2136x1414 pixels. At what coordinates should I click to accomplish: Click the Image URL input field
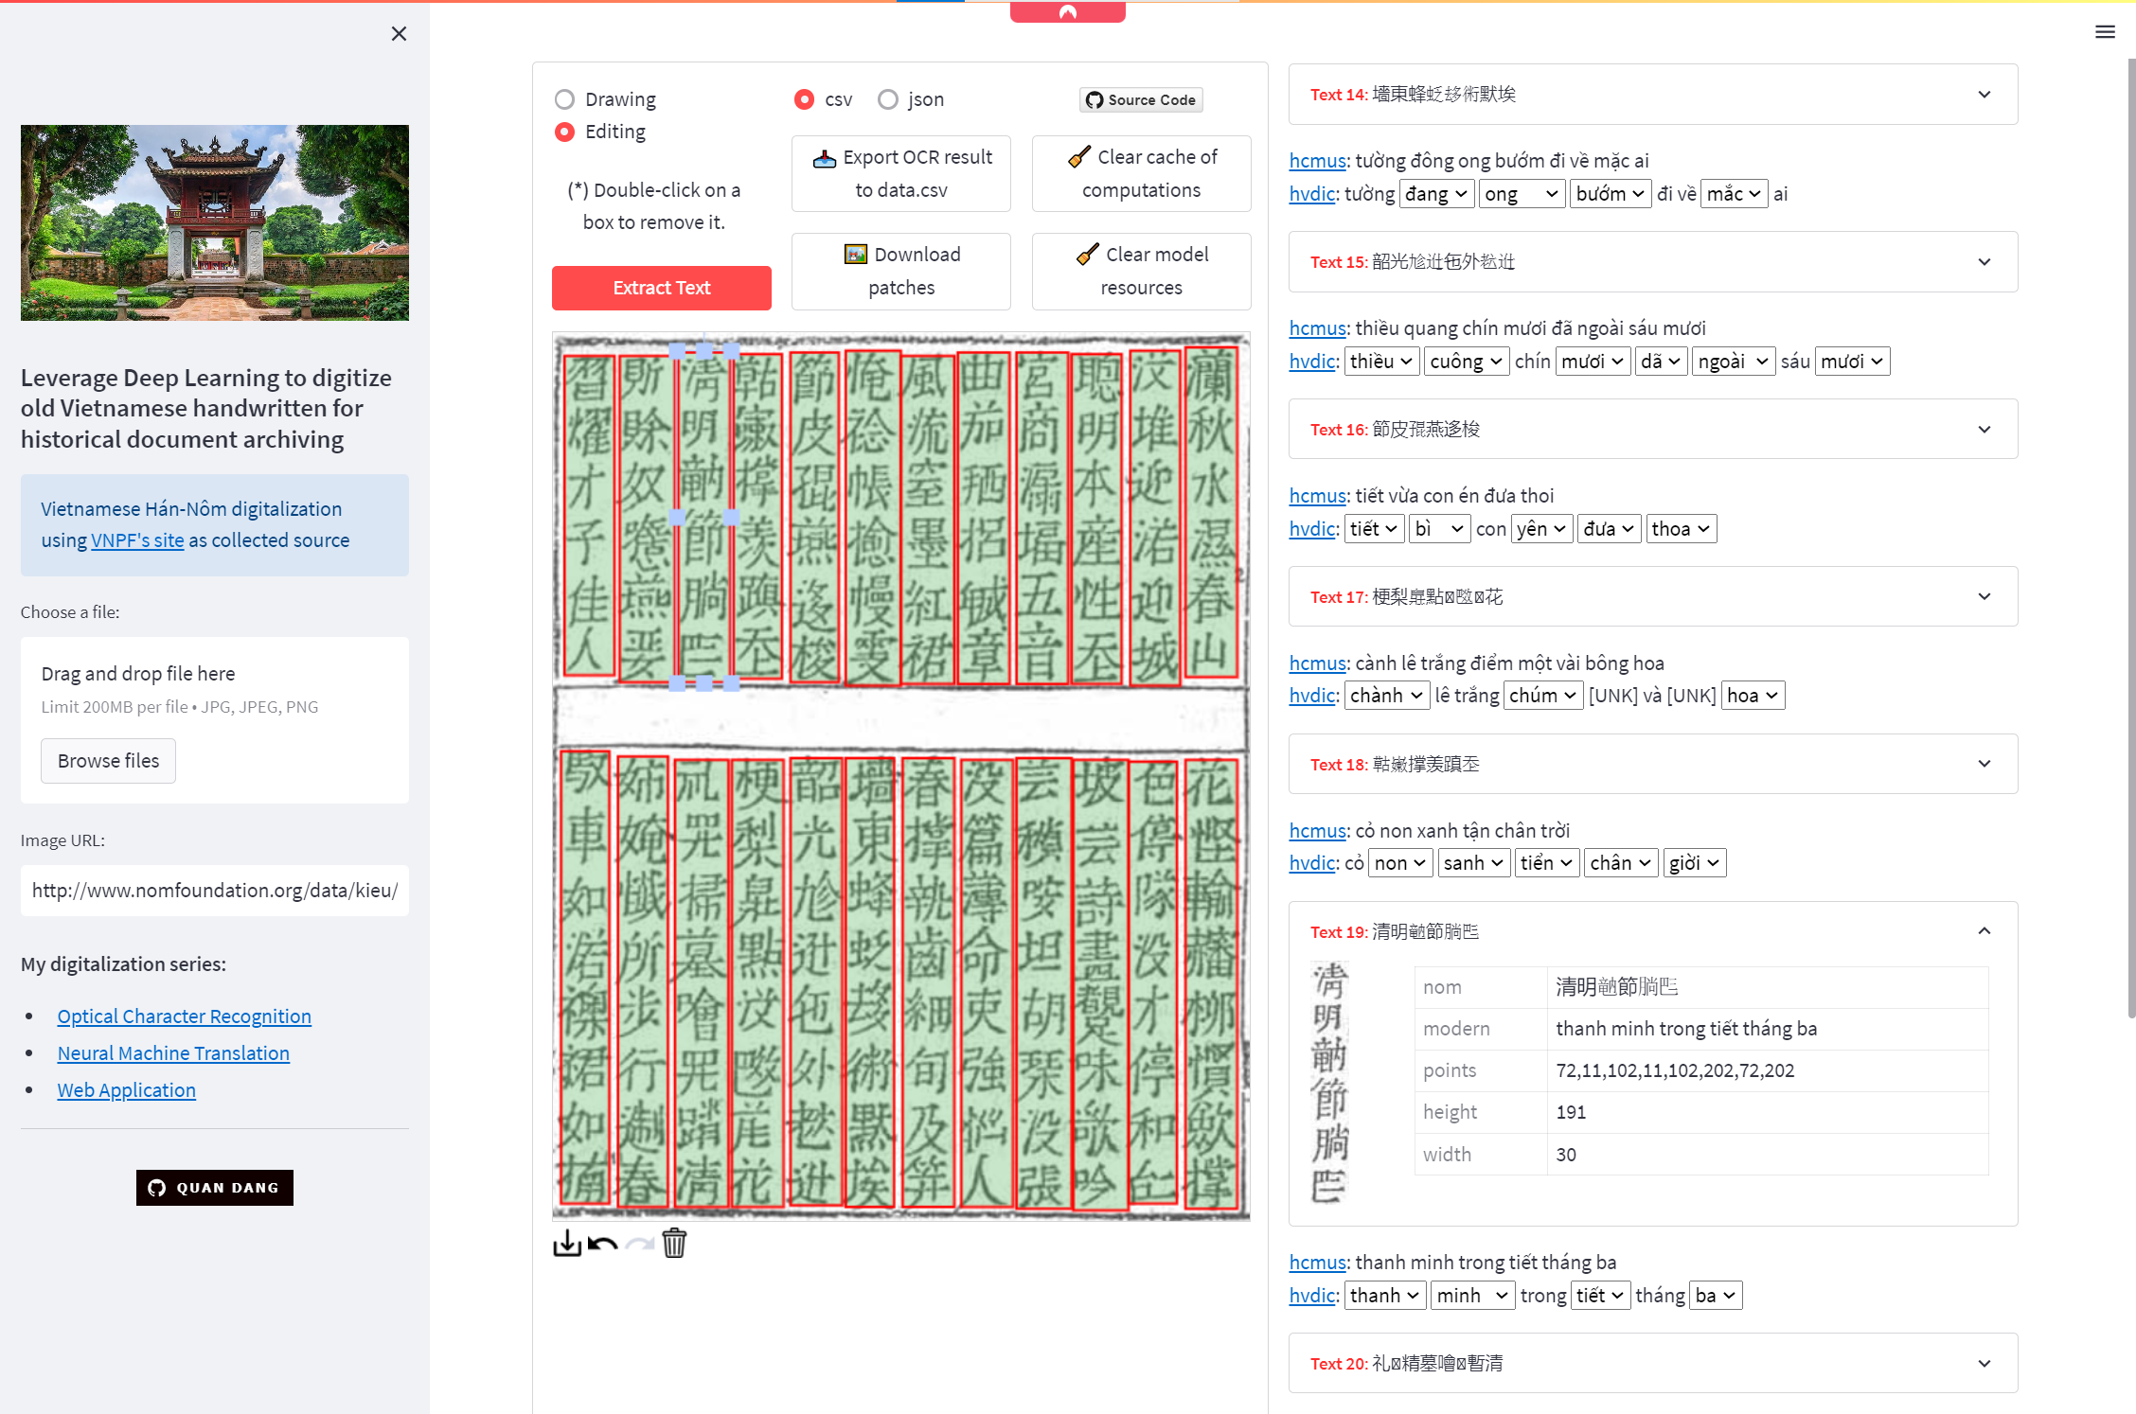coord(215,890)
